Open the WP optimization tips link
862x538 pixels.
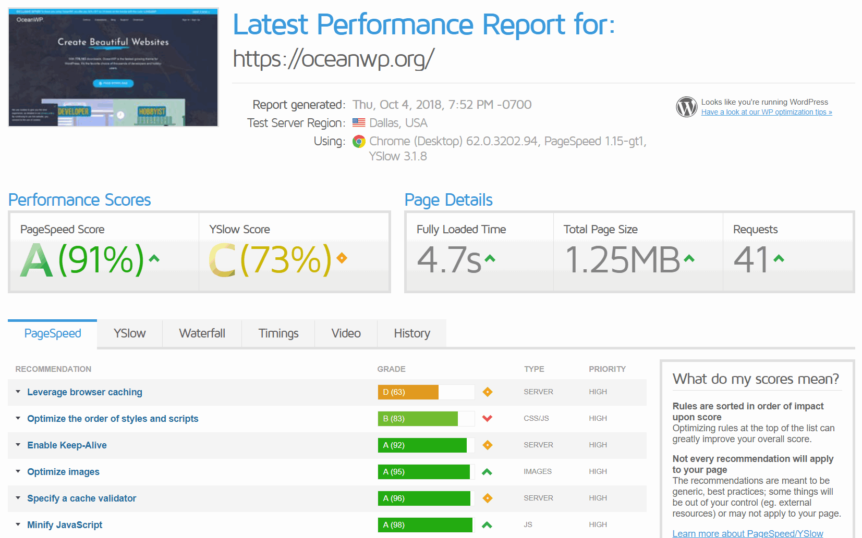click(767, 112)
